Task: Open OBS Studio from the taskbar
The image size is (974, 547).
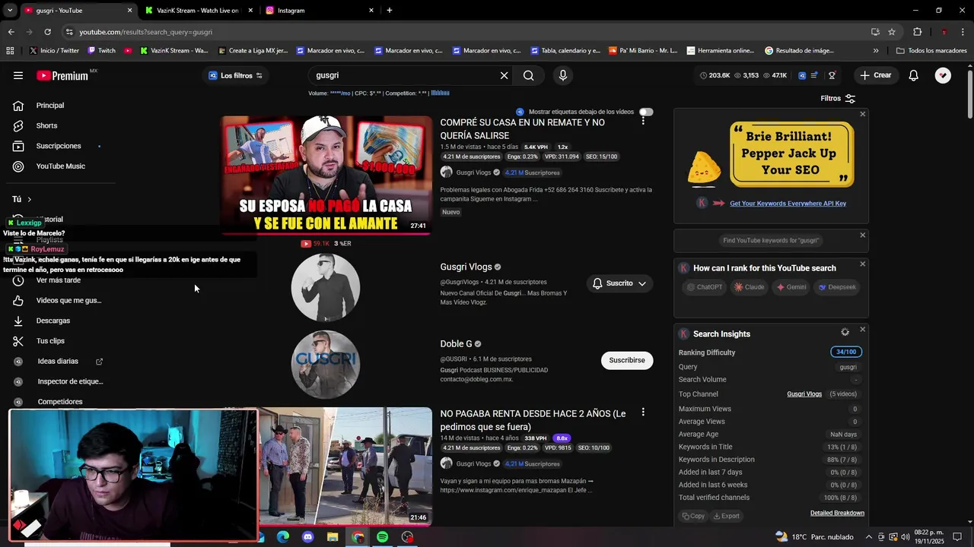Action: [407, 537]
